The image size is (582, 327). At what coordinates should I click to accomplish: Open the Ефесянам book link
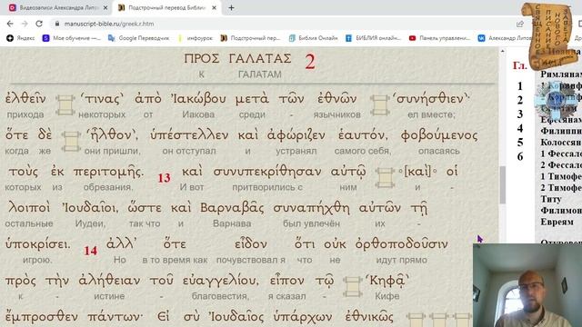pyautogui.click(x=561, y=120)
